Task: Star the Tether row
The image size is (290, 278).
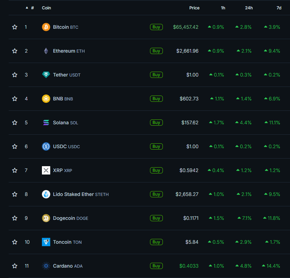Action: pyautogui.click(x=15, y=75)
